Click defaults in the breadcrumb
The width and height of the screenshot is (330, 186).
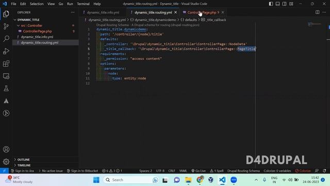[x=191, y=20]
